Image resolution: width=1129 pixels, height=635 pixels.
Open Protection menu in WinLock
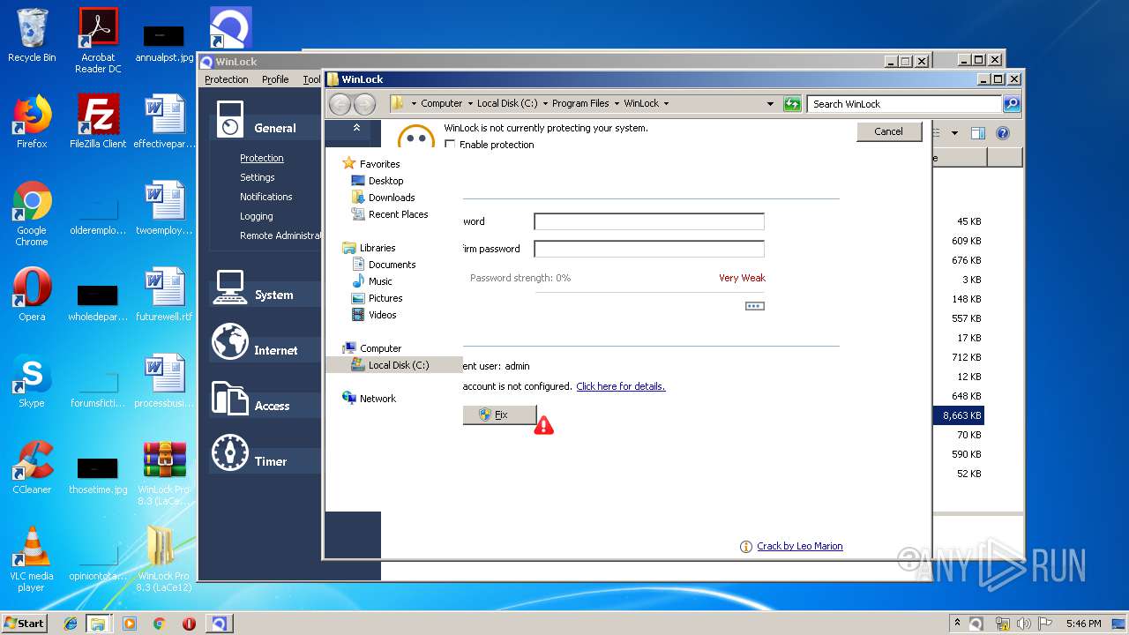[227, 79]
